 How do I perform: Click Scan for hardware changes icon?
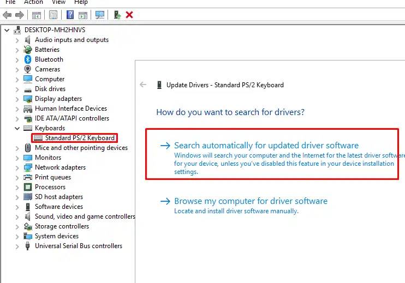pos(100,15)
